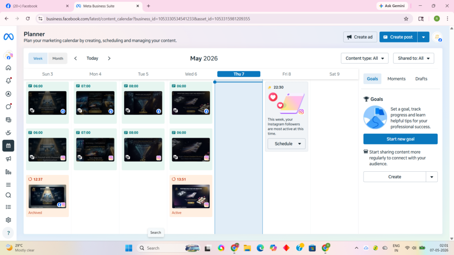Switch calendar to Month view
This screenshot has height=255, width=454.
coord(58,58)
